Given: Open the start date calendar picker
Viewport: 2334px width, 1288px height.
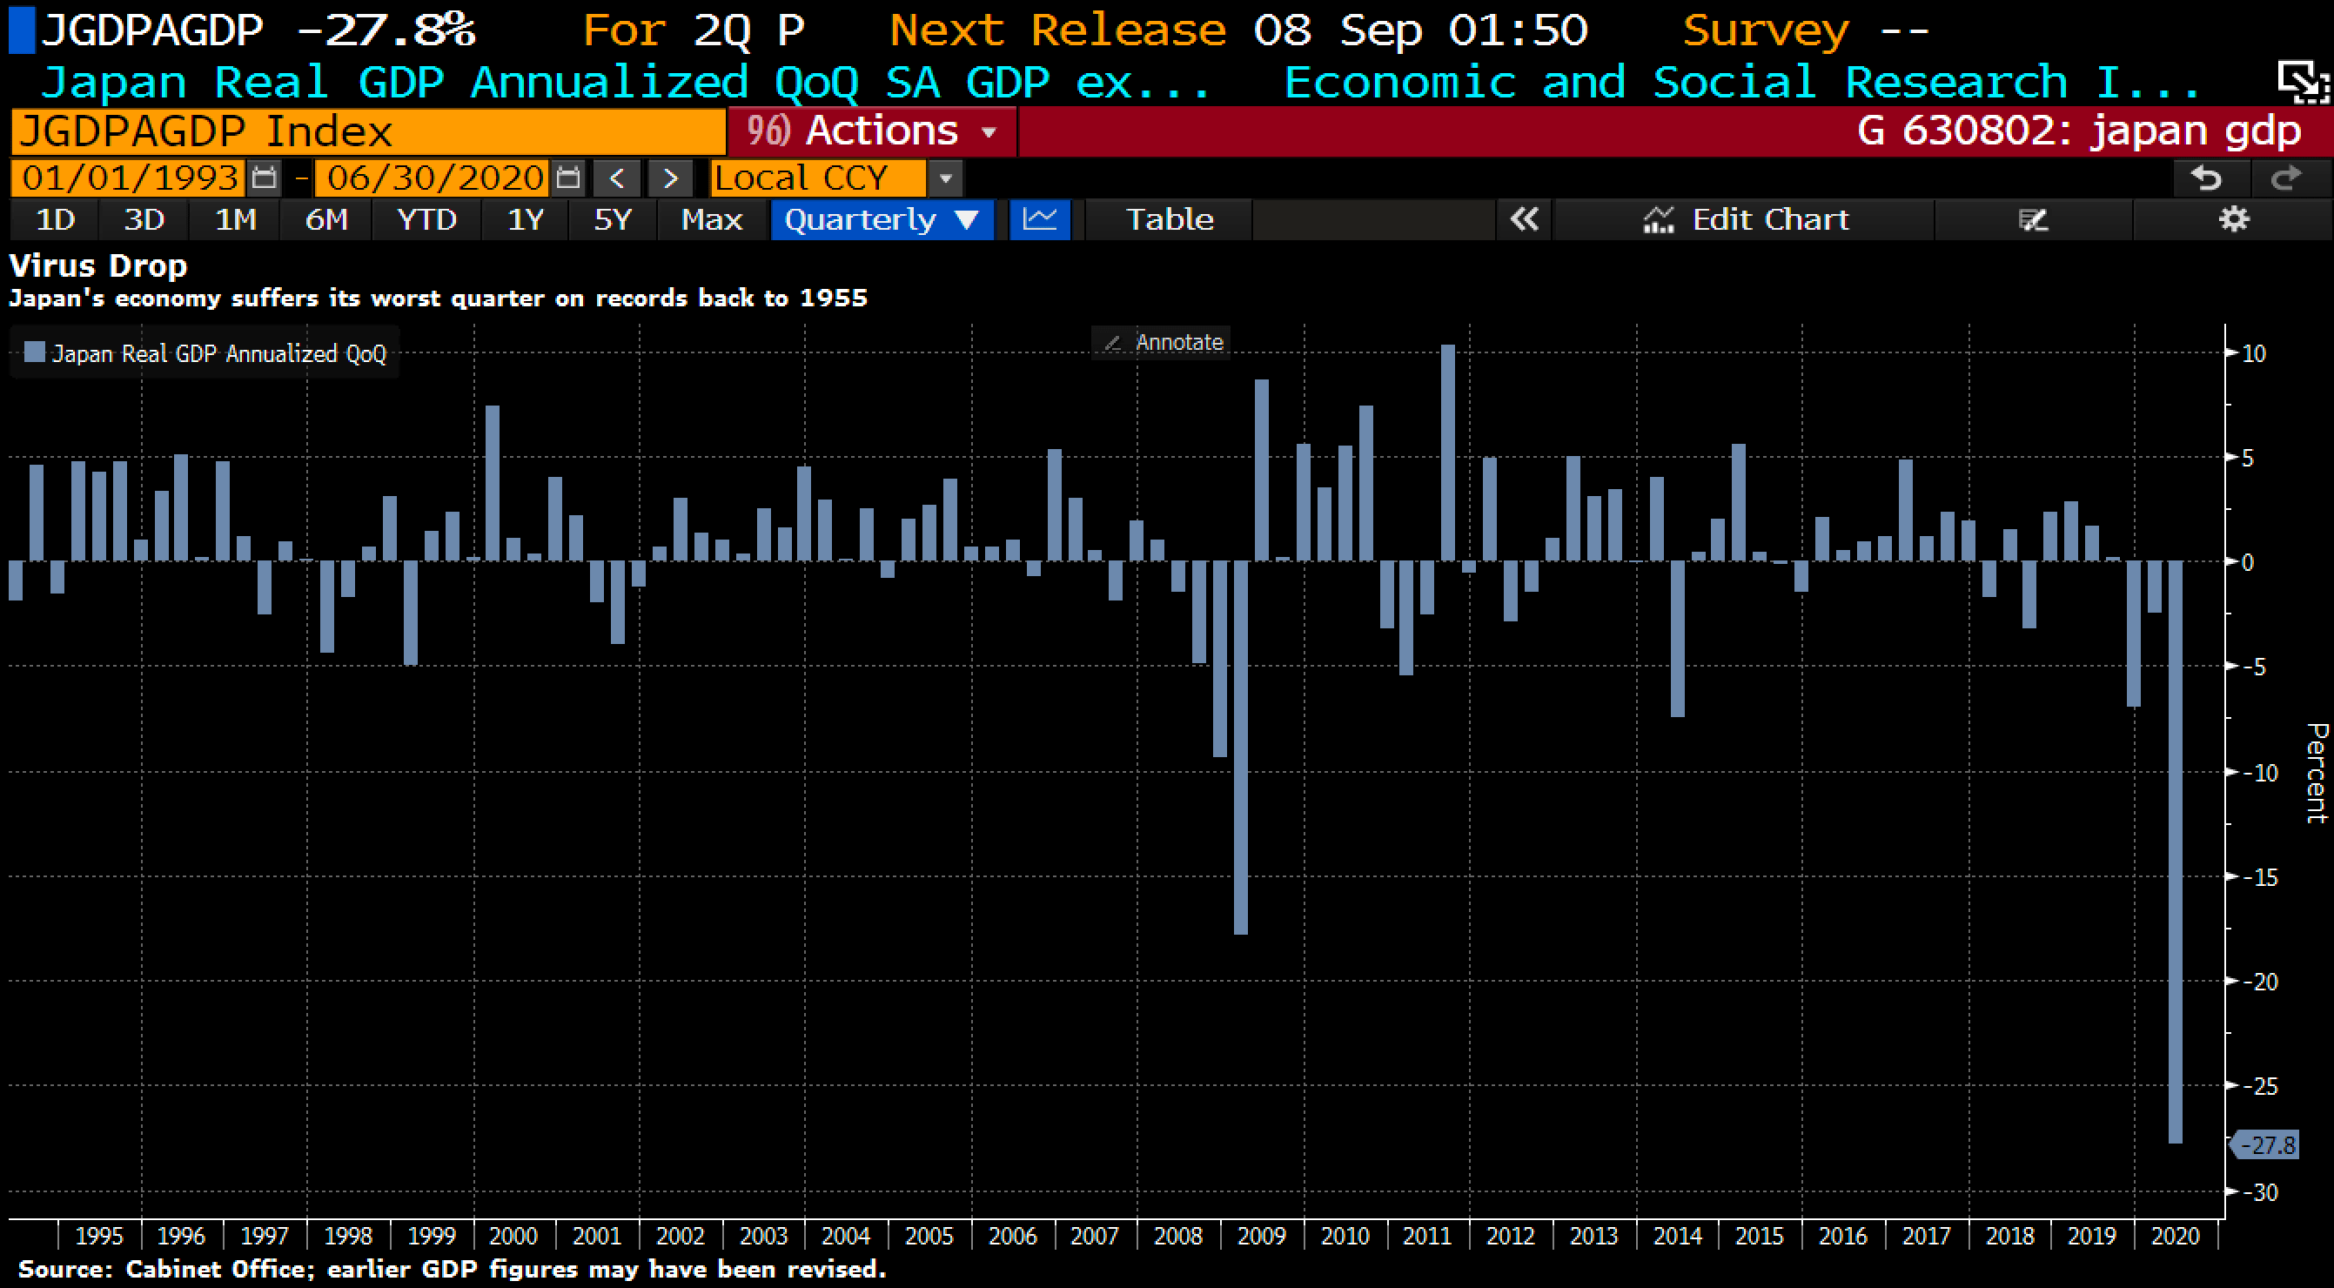Looking at the screenshot, I should tap(264, 178).
